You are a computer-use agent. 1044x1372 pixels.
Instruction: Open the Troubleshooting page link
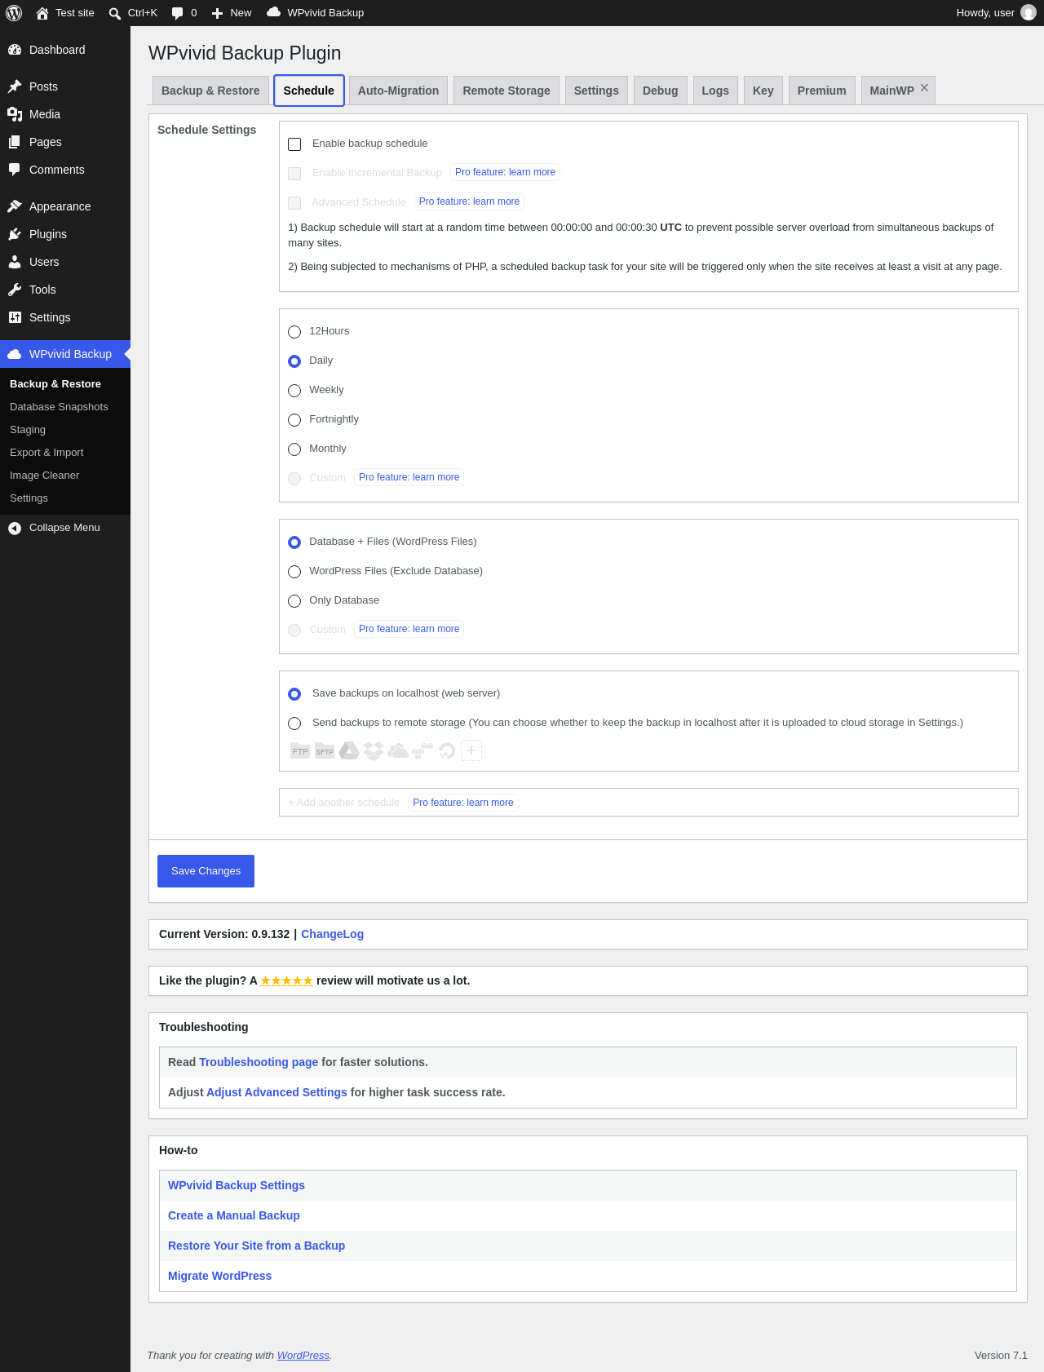coord(259,1062)
